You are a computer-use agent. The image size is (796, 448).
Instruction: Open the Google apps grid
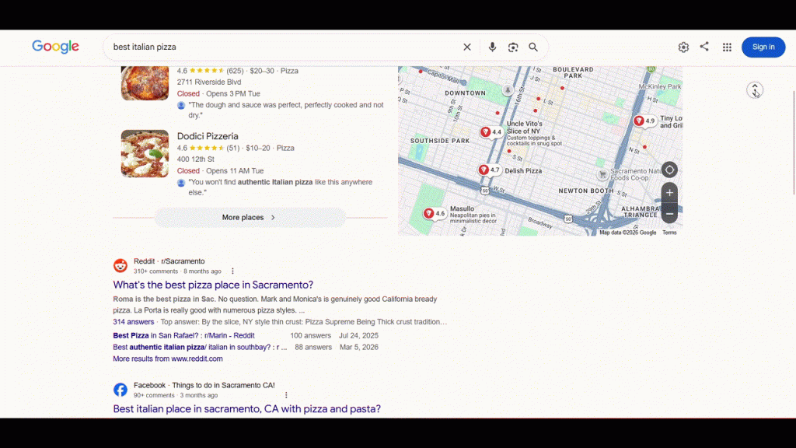tap(727, 47)
